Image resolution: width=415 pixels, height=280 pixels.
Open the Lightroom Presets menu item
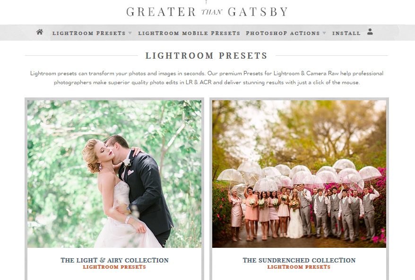pos(89,33)
